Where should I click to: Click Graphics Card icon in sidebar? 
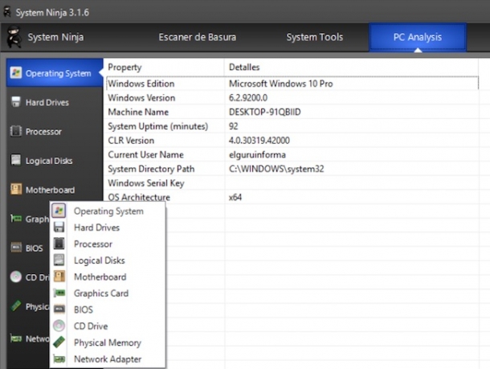coord(16,219)
